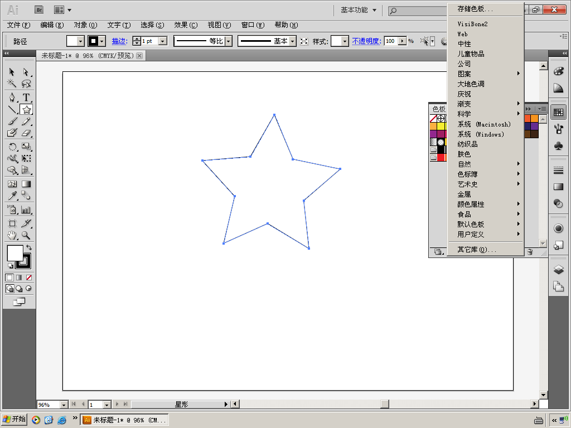The height and width of the screenshot is (428, 571).
Task: Choose the Pencil tool
Action: point(26,121)
